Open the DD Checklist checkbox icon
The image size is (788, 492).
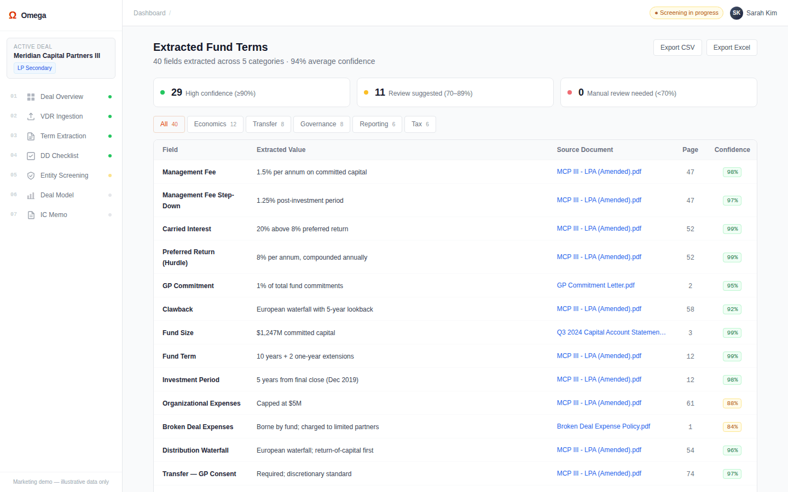click(31, 156)
